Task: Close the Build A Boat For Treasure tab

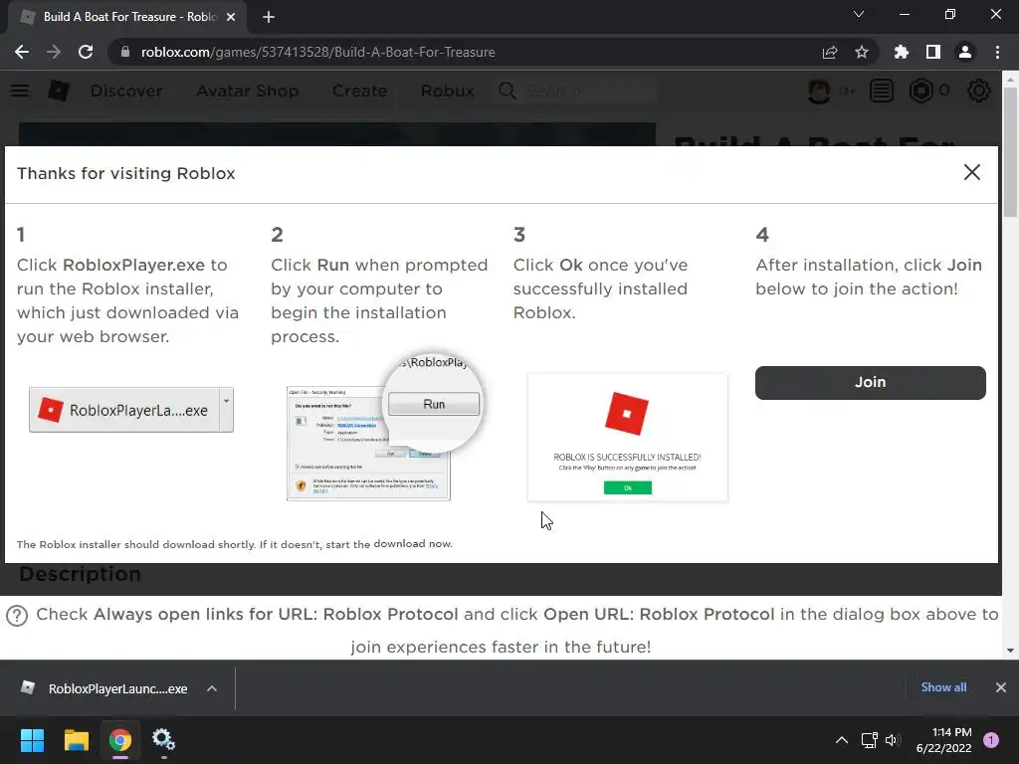Action: 231,17
